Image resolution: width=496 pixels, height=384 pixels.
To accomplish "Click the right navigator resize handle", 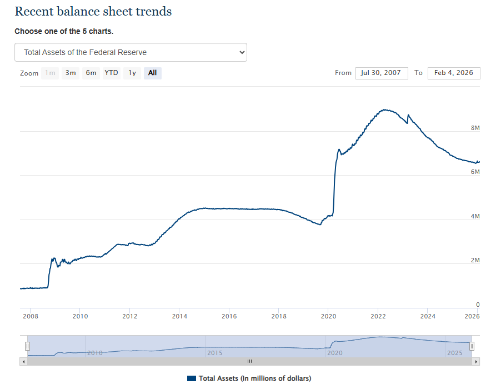I will pyautogui.click(x=471, y=346).
